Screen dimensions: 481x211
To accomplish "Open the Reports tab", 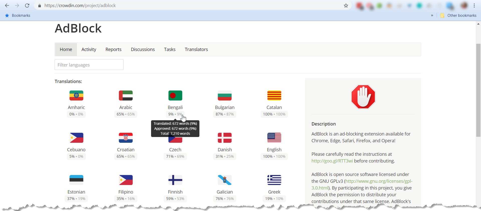I will point(113,49).
